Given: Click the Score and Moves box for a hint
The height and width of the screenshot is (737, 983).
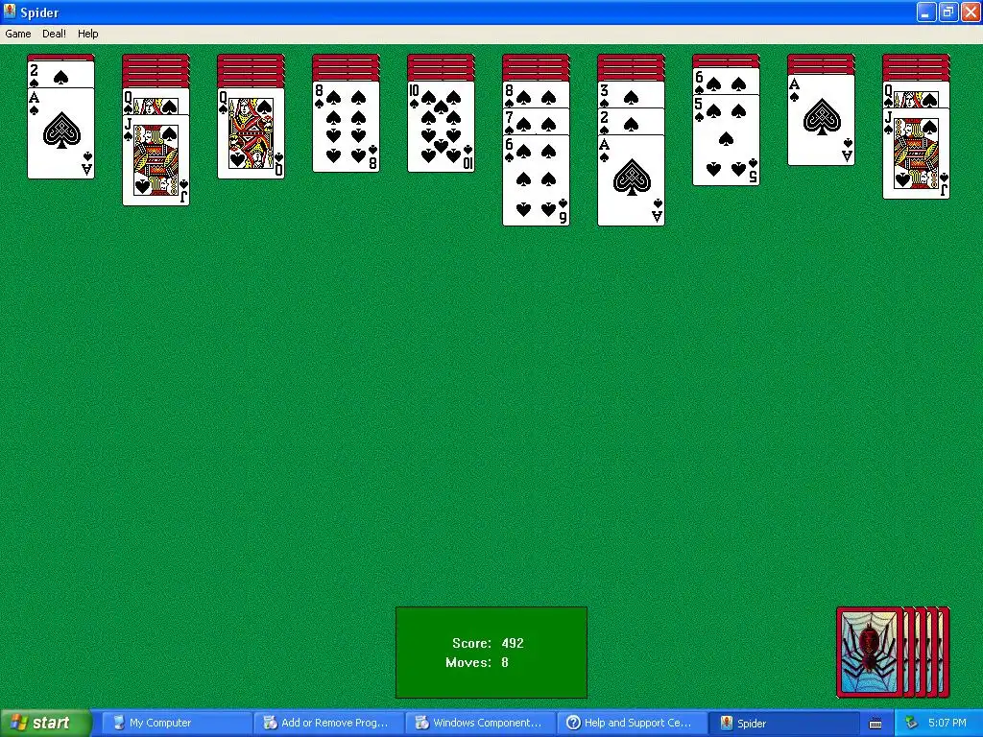Looking at the screenshot, I should (491, 653).
